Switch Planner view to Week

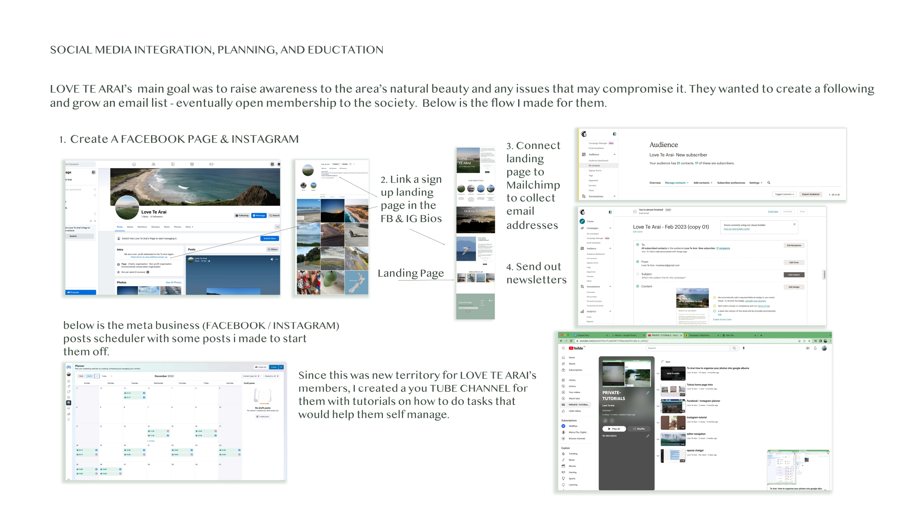click(81, 376)
